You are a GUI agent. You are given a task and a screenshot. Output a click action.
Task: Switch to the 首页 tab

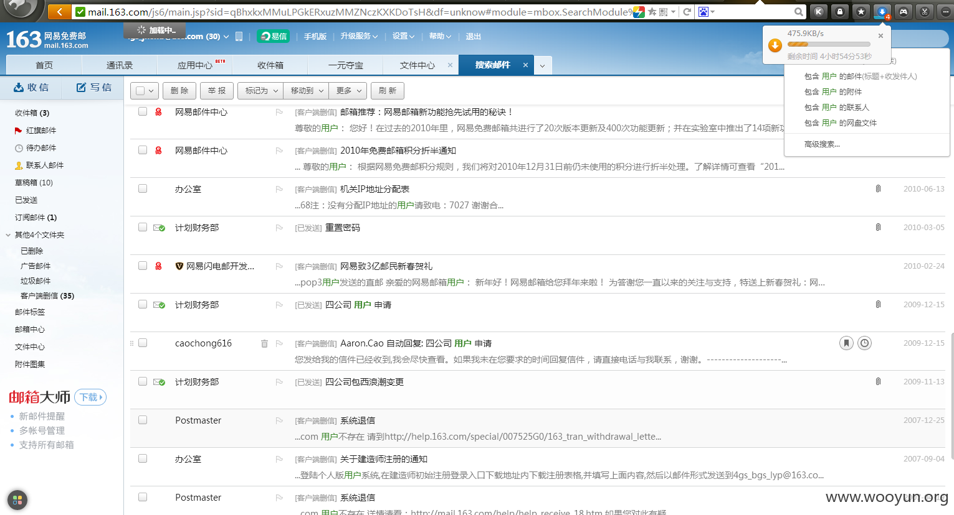click(44, 65)
